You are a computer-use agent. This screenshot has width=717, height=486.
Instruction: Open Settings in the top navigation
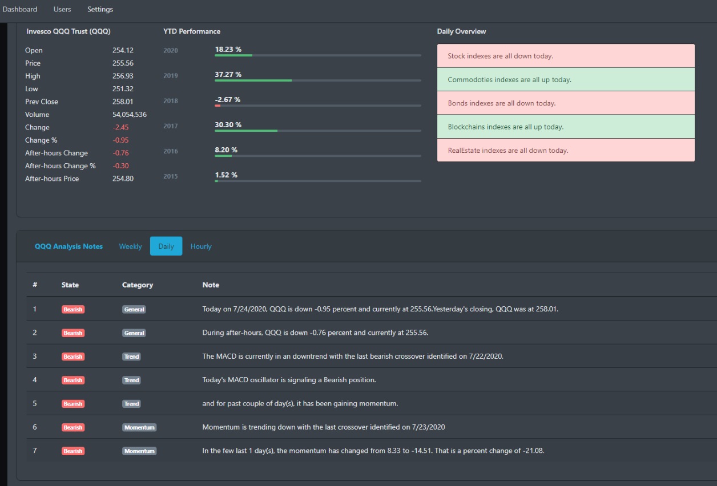click(100, 9)
